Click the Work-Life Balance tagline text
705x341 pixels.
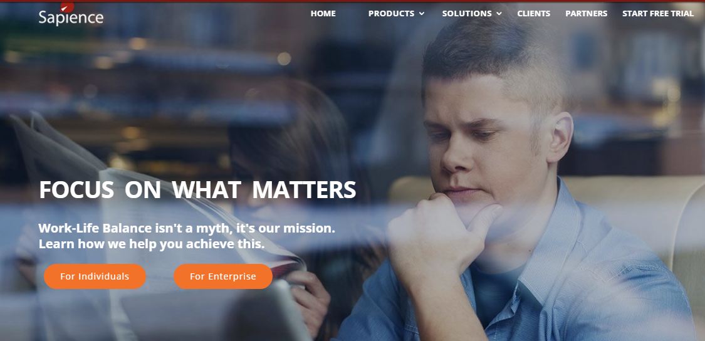point(187,228)
